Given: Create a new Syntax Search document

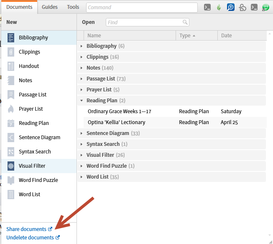Looking at the screenshot, I should [39, 152].
